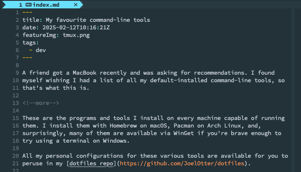Screen dimensions: 301x172
Task: Click the closing front matter dashes on line 7
Action: [27, 57]
